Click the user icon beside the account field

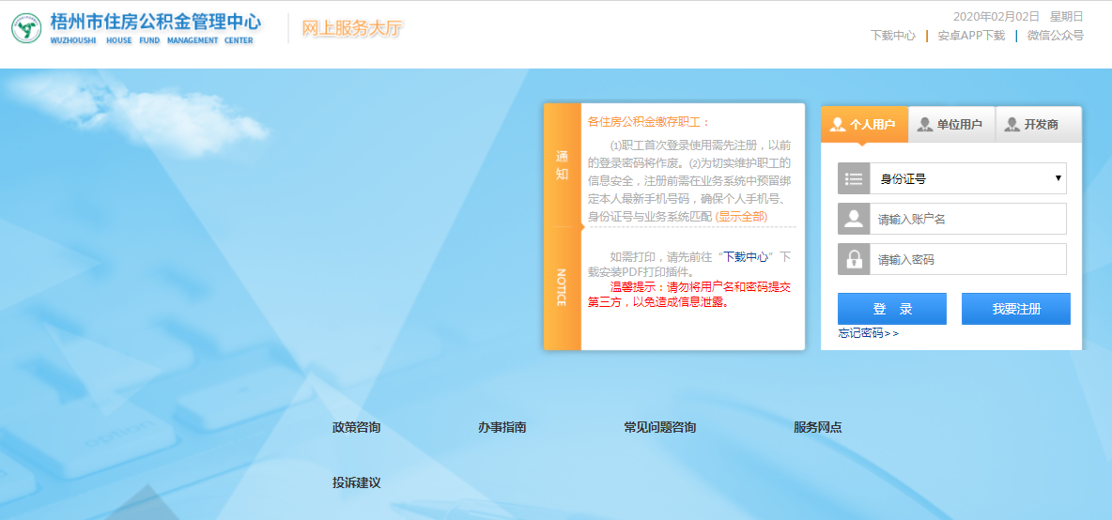coord(854,219)
